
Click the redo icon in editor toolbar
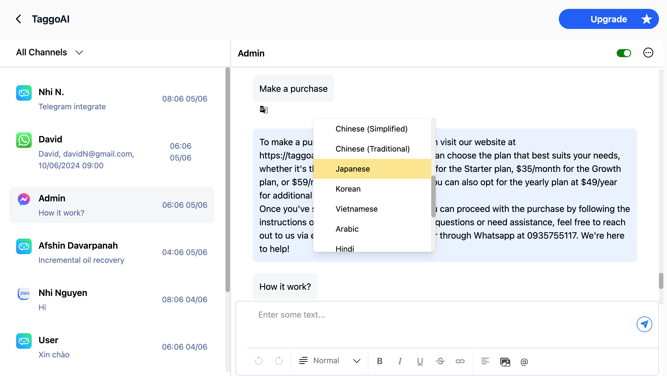pyautogui.click(x=279, y=361)
